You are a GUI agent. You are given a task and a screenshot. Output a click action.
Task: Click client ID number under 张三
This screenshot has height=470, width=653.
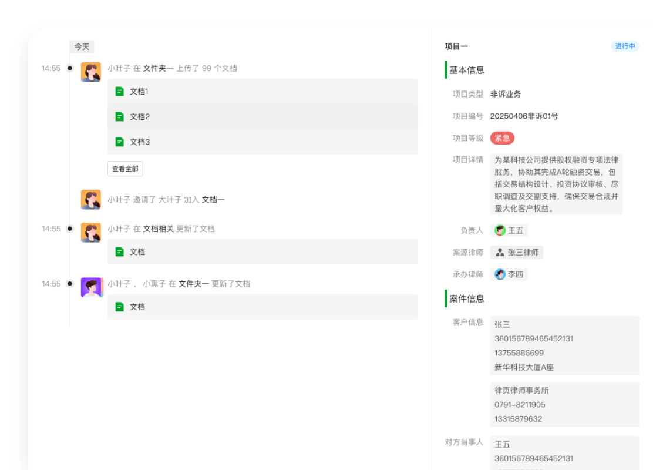(534, 339)
